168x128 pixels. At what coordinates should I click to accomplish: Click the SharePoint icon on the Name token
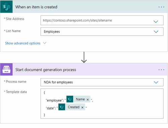pyautogui.click(x=70, y=99)
